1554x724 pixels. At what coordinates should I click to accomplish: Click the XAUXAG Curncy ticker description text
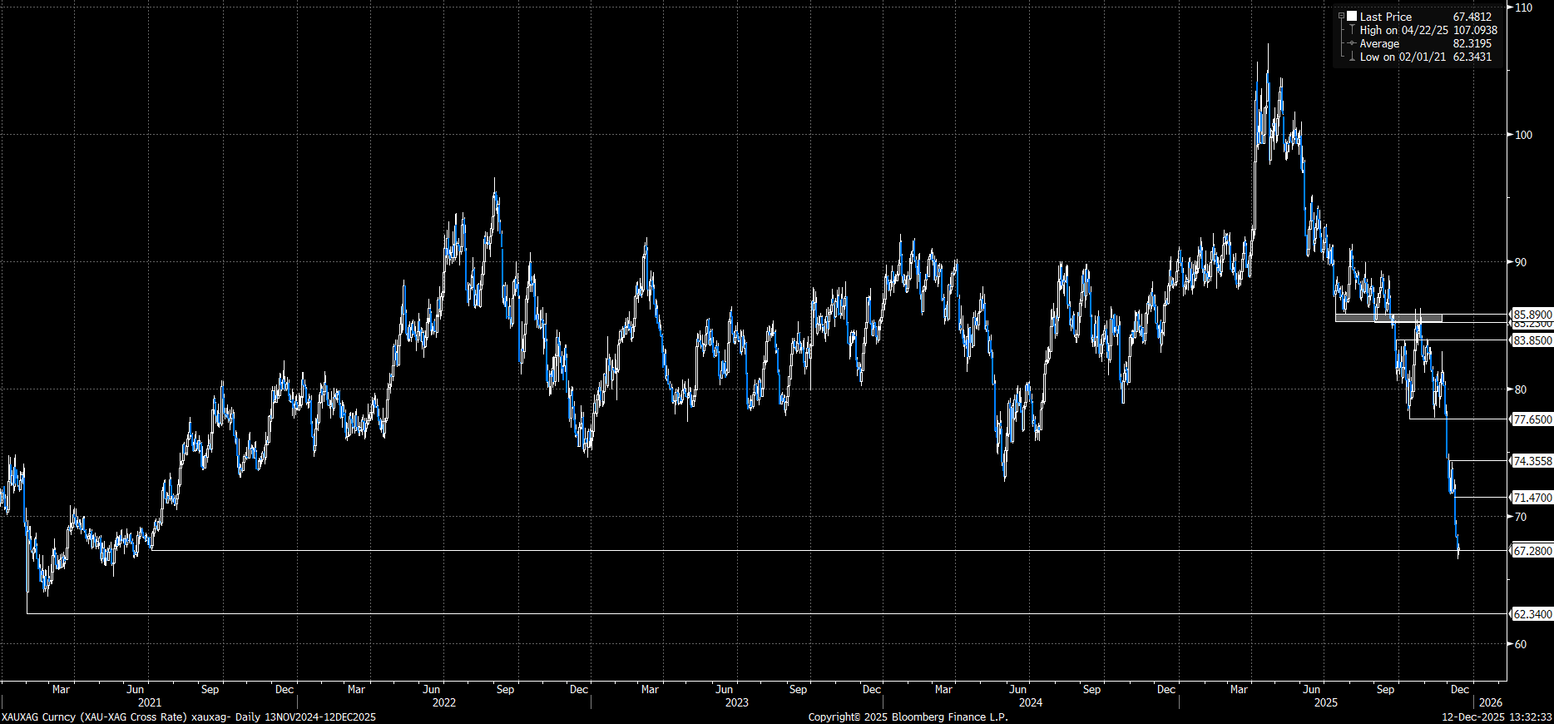[188, 717]
